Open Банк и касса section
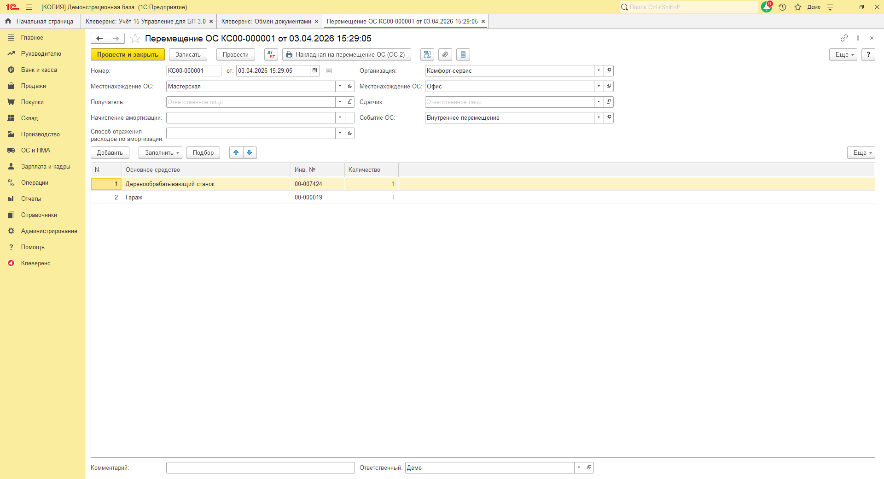This screenshot has width=884, height=479. point(39,70)
